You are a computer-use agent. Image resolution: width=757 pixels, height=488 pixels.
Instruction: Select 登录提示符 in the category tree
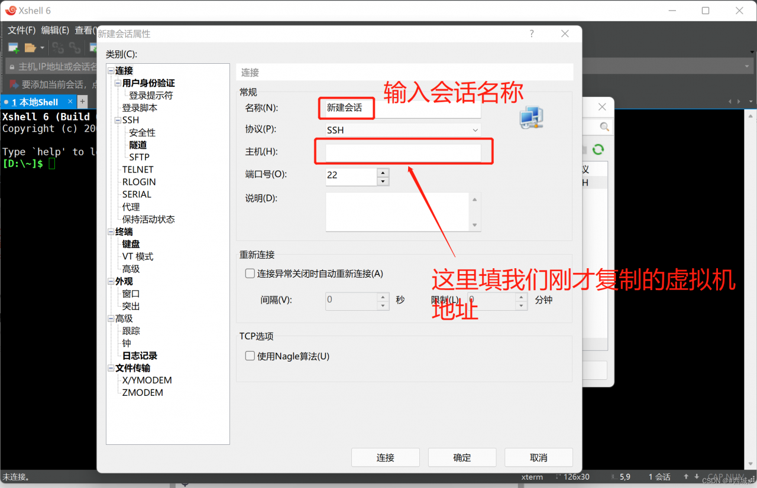(x=151, y=95)
